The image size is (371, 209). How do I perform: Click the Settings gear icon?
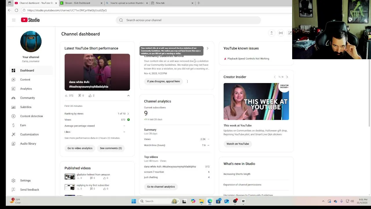click(x=13, y=181)
